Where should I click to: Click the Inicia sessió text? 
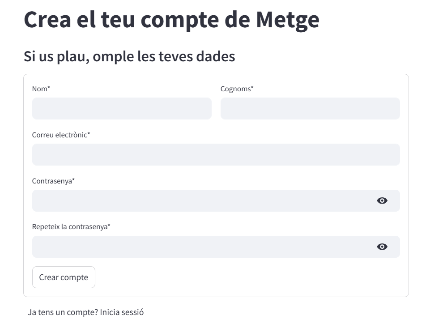click(122, 312)
